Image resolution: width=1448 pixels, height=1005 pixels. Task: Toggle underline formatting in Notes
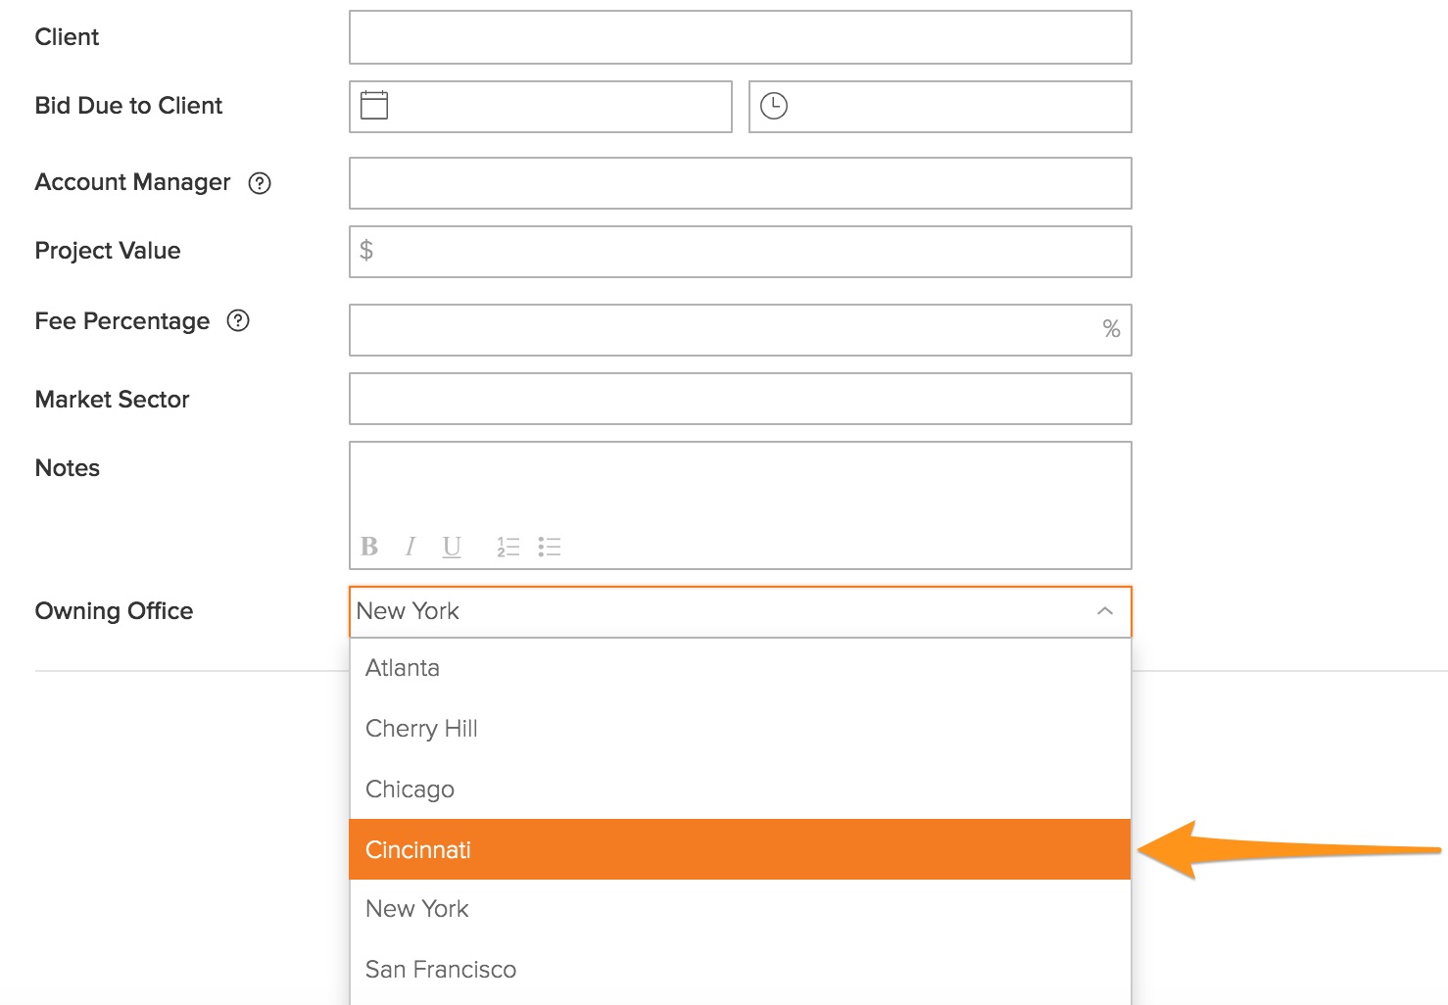[x=452, y=547]
